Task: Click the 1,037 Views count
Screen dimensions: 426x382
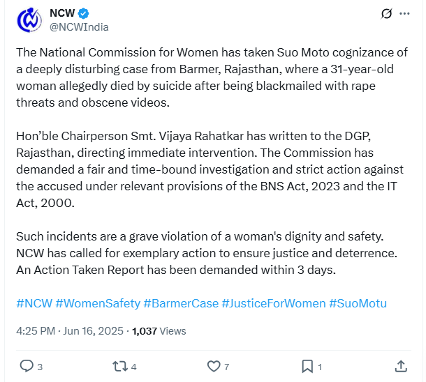Action: tap(159, 331)
